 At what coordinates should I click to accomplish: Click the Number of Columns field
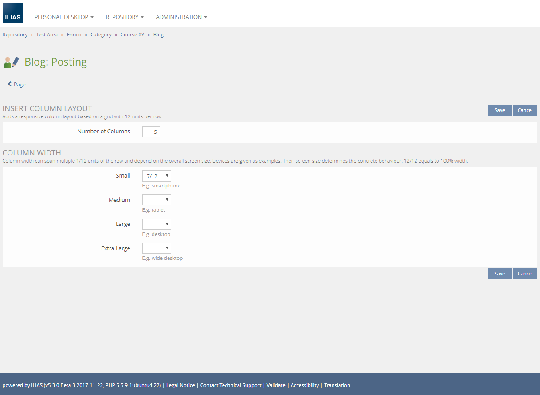[151, 132]
